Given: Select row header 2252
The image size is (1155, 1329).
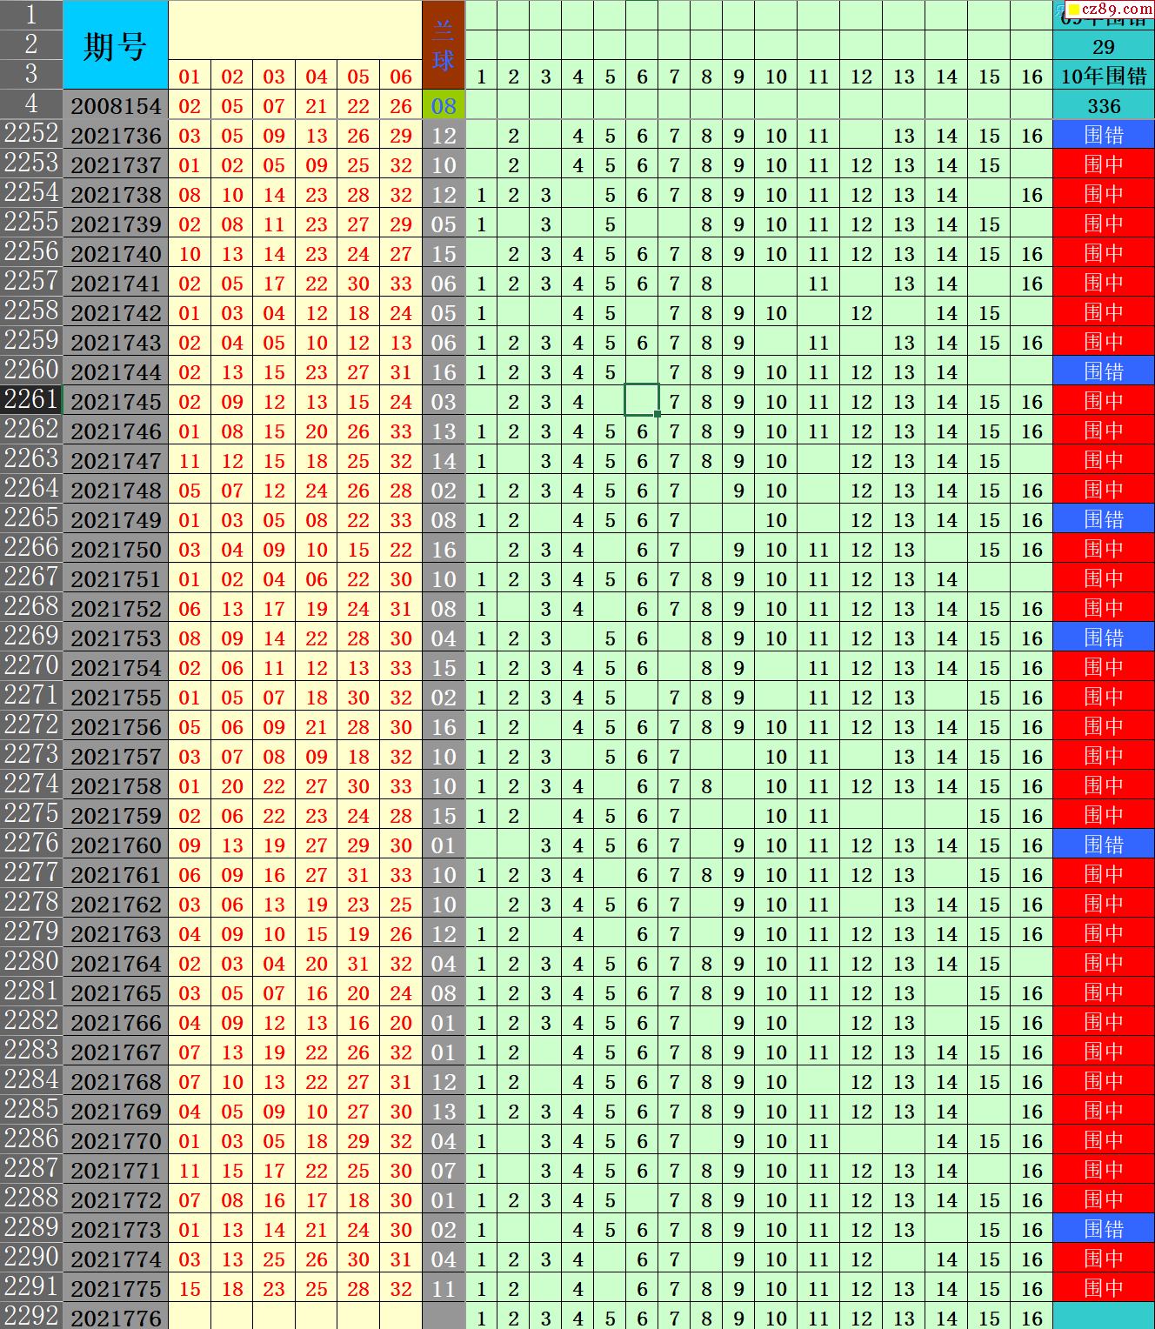Looking at the screenshot, I should tap(31, 134).
